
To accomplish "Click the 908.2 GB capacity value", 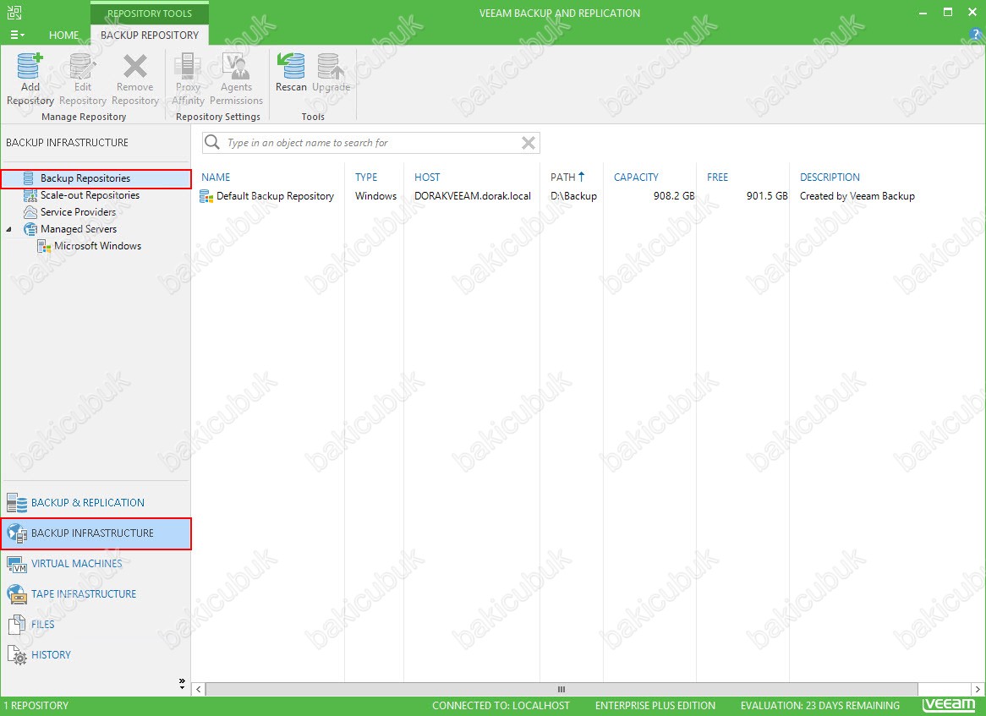I will pyautogui.click(x=673, y=196).
